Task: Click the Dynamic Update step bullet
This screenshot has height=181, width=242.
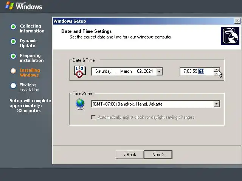Action: 13,41
